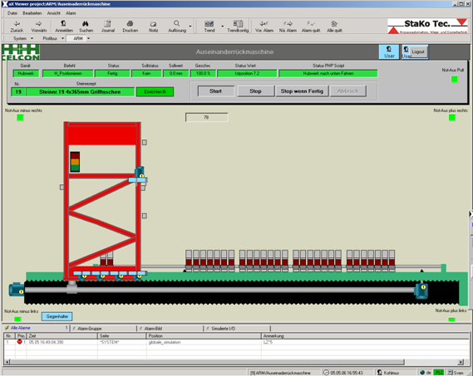Switch to the Alarm-Bild tab

click(170, 329)
